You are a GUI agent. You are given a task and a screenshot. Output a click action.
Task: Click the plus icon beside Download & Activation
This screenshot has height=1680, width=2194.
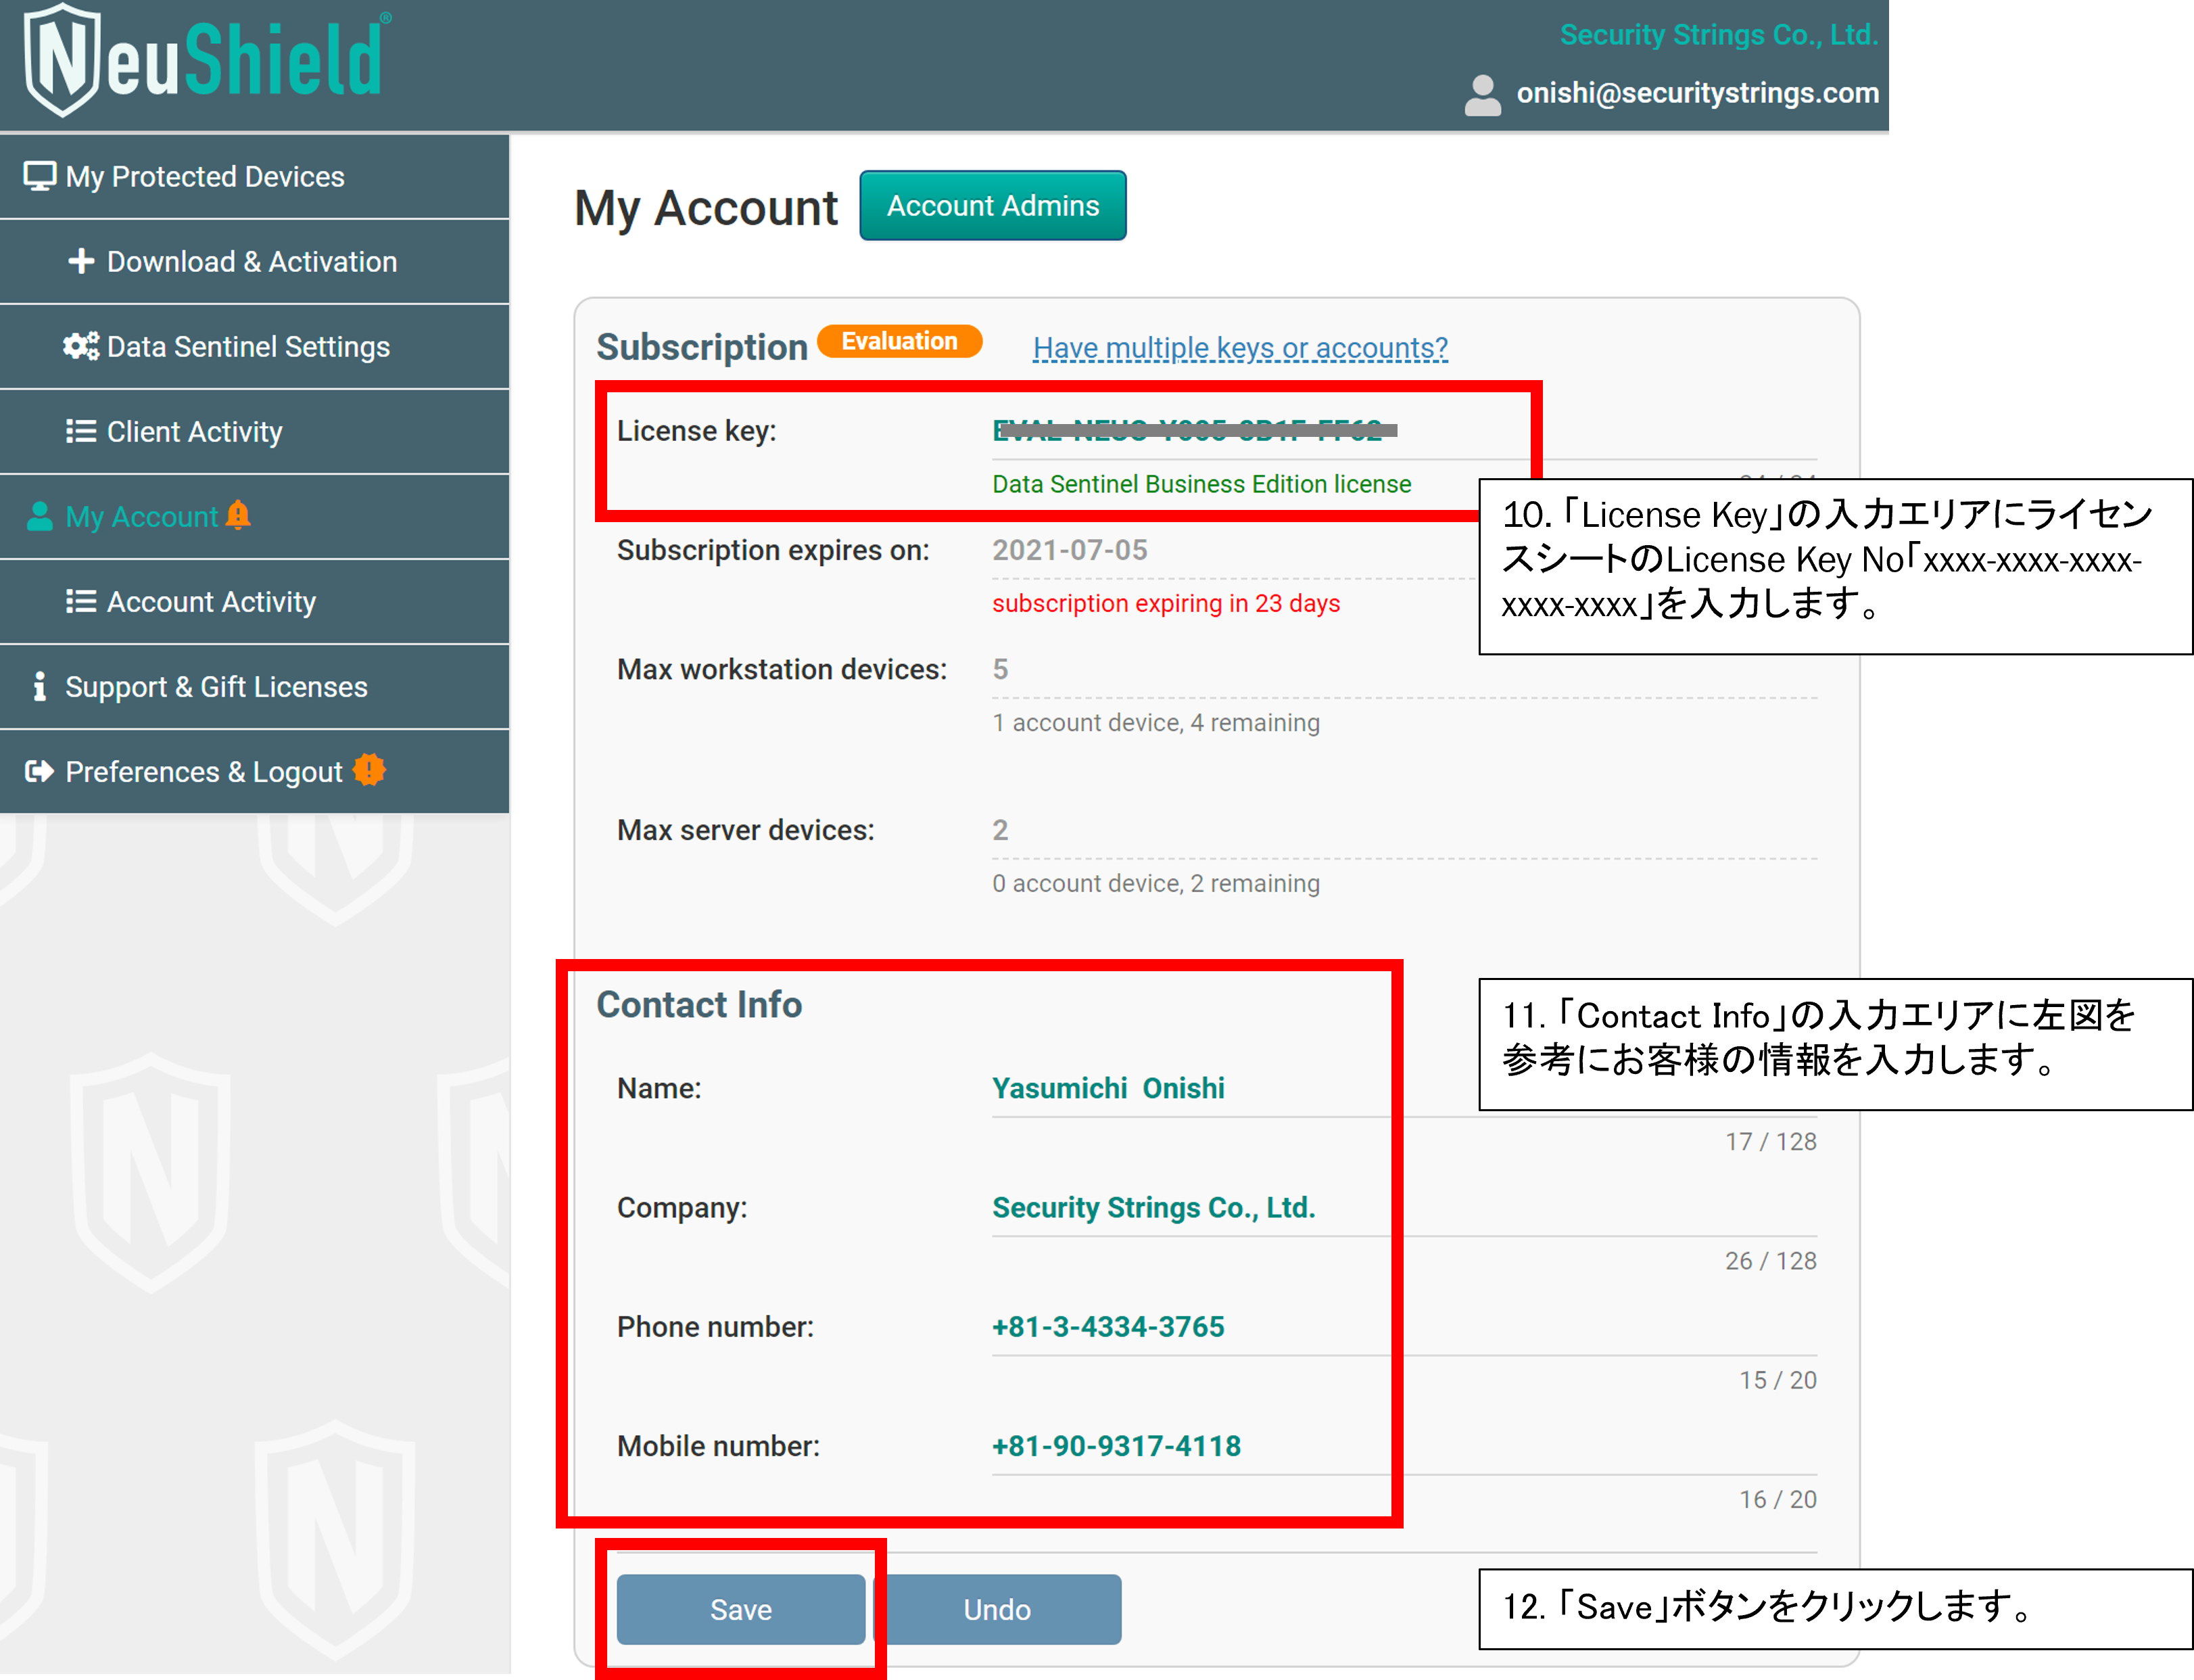81,261
